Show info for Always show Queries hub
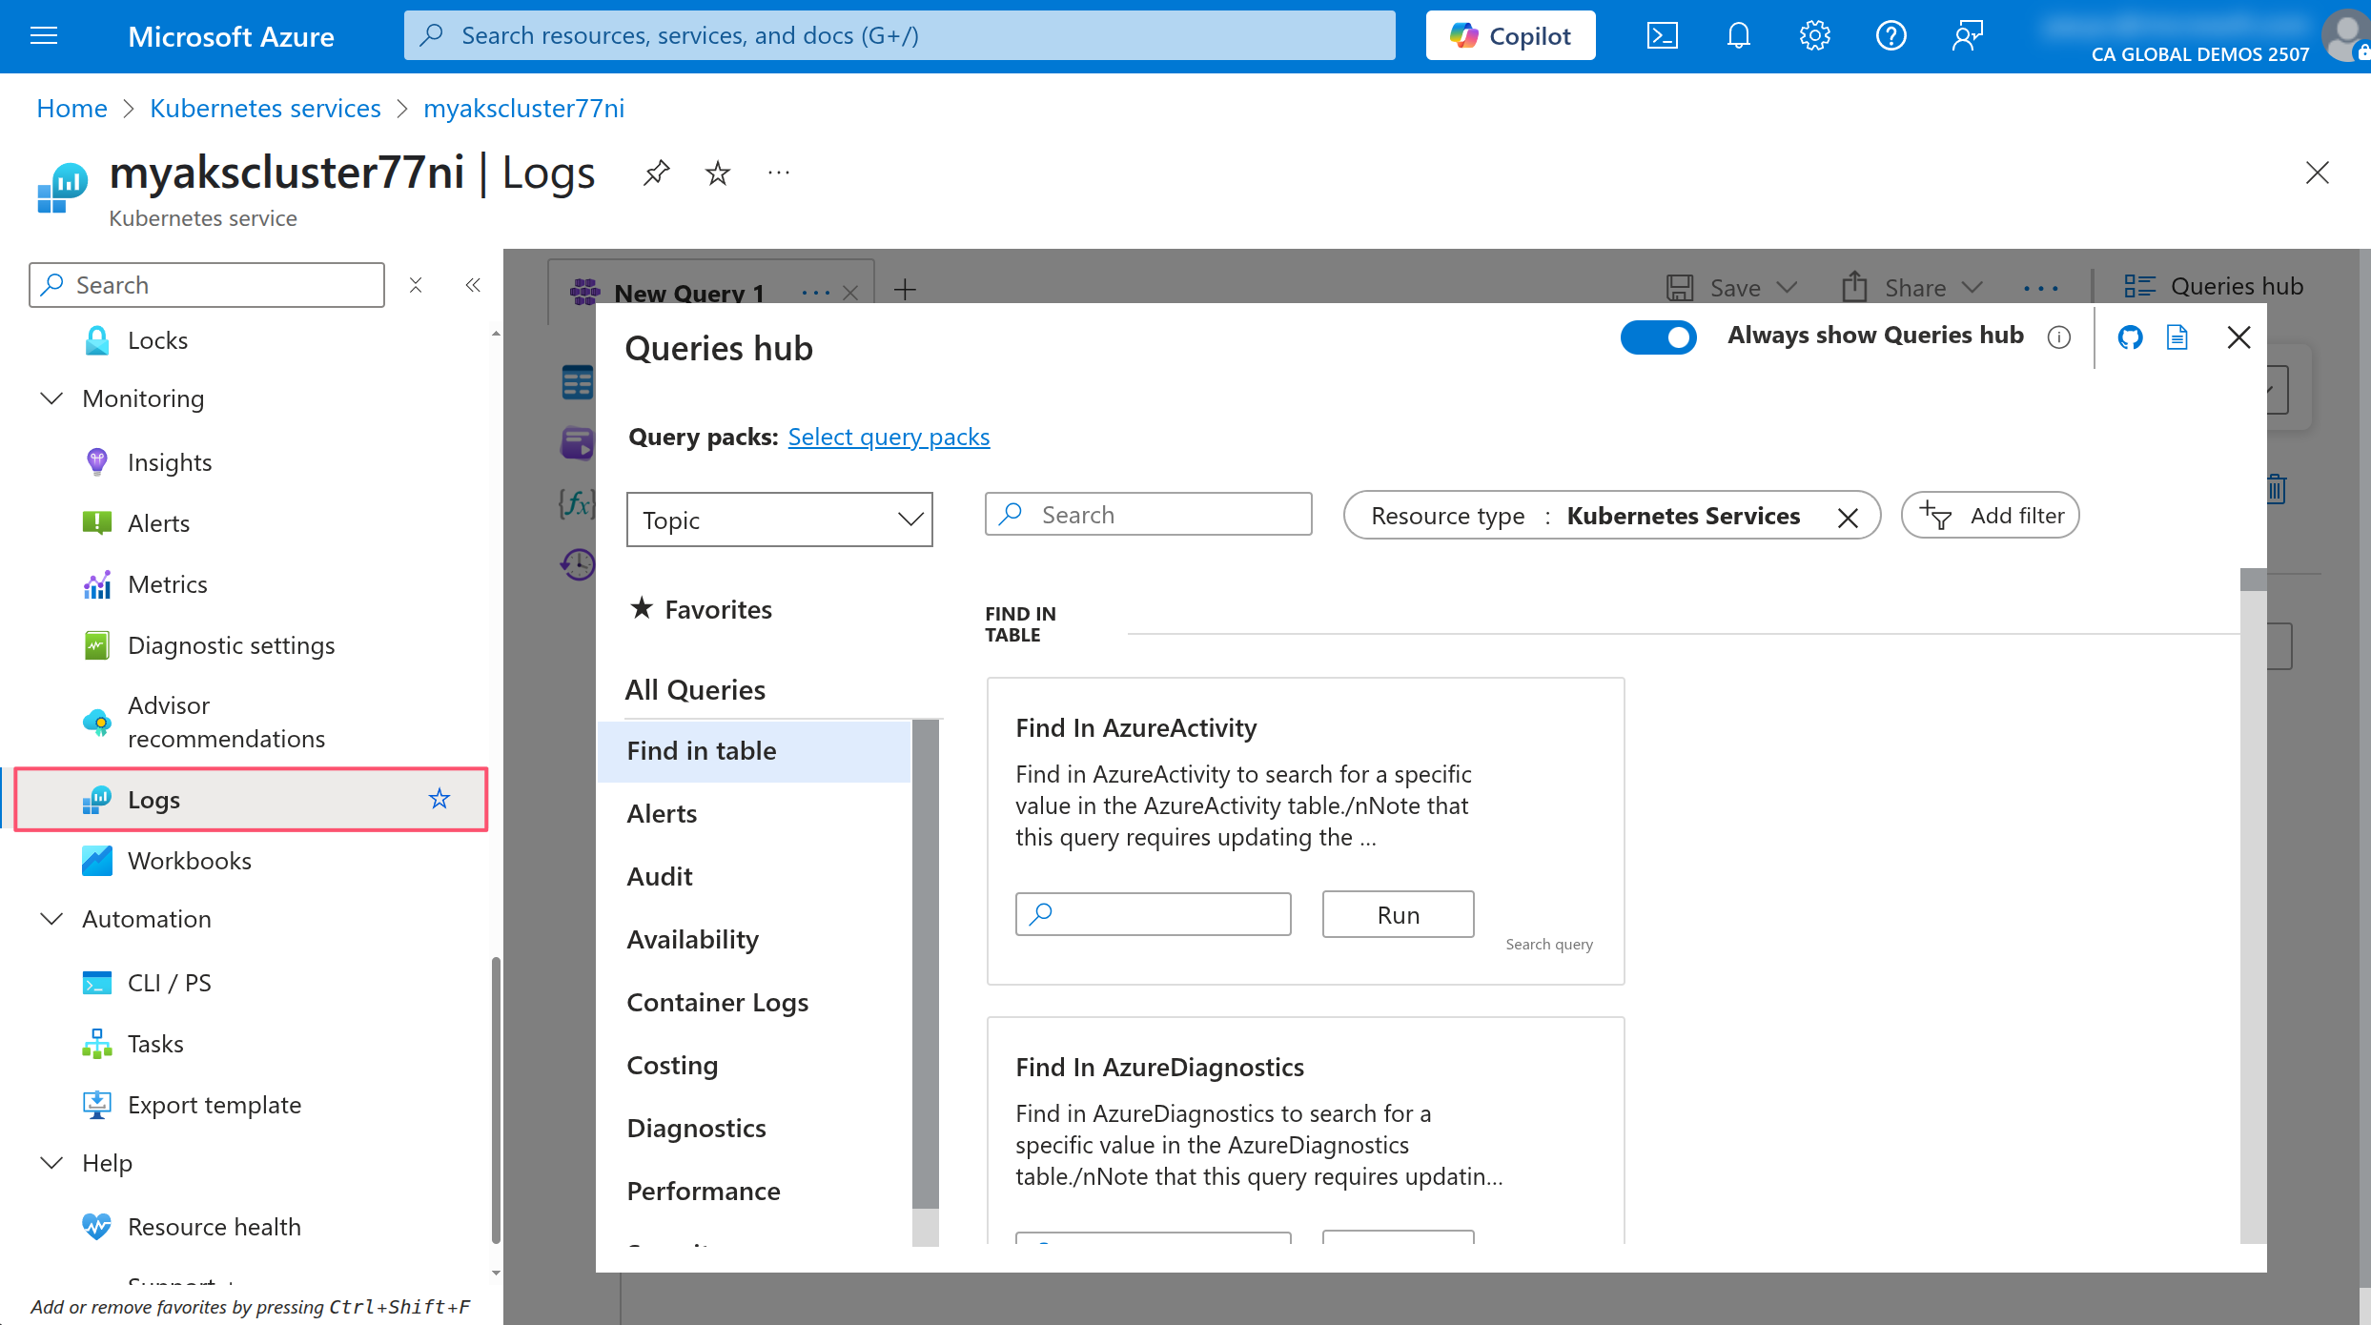The height and width of the screenshot is (1325, 2371). [2059, 337]
